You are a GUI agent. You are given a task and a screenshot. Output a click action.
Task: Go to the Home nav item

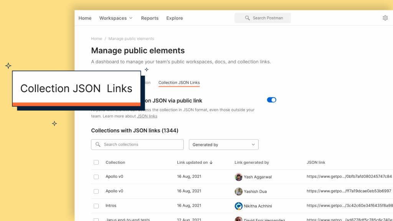85,18
